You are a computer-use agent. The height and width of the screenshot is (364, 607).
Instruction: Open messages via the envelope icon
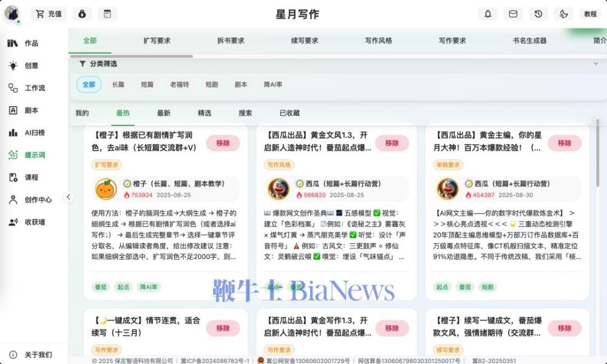(513, 13)
